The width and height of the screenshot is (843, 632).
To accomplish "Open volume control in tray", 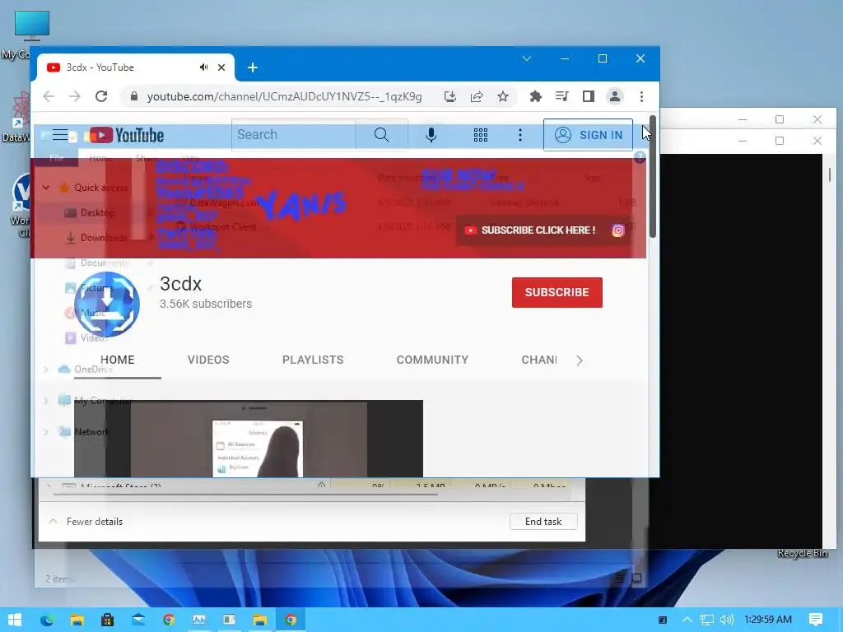I will click(727, 620).
